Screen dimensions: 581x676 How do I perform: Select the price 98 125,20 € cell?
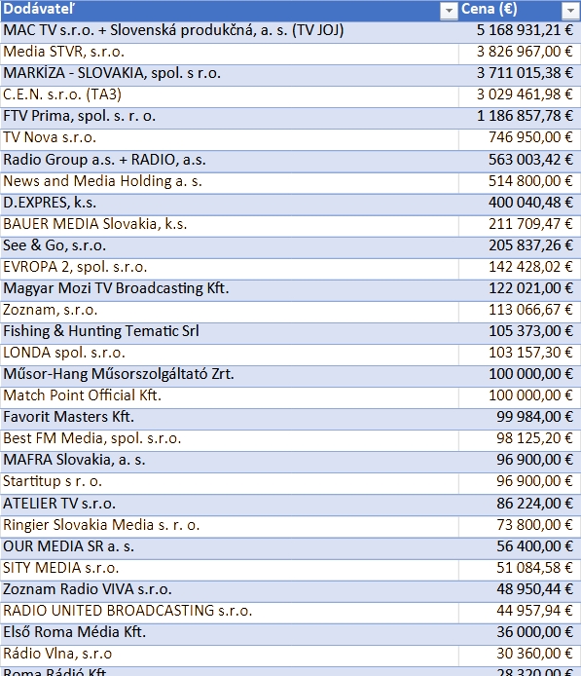(520, 440)
